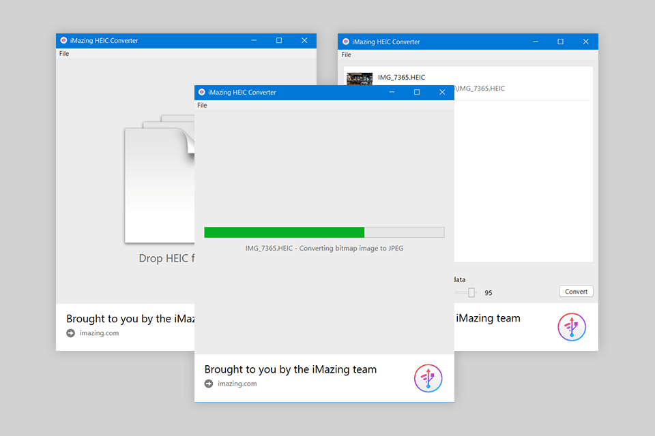Click the \IMG_7365.HEIC file path text
This screenshot has height=436, width=655.
tap(480, 89)
